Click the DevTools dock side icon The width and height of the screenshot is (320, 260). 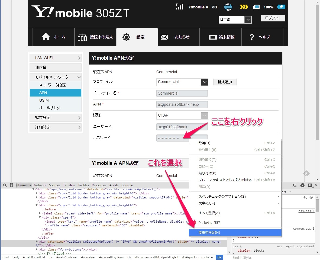[310, 185]
